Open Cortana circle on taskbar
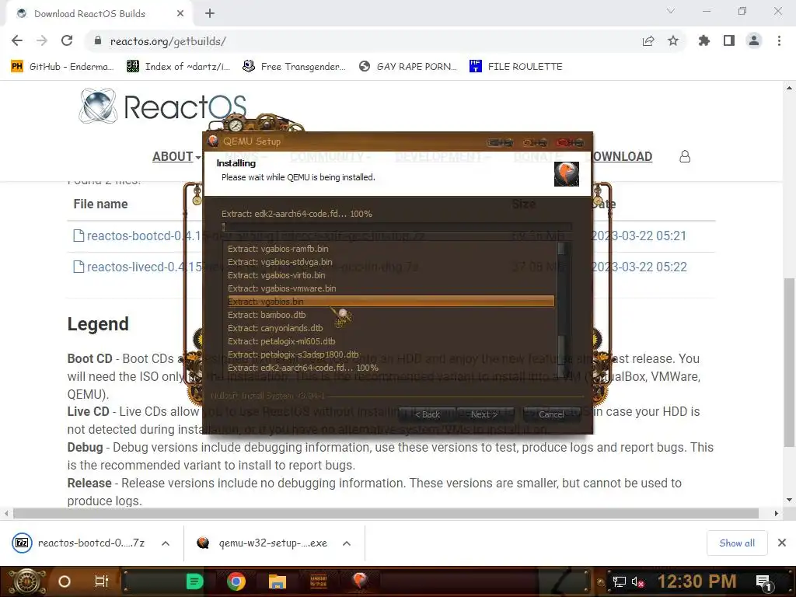 coord(65,581)
